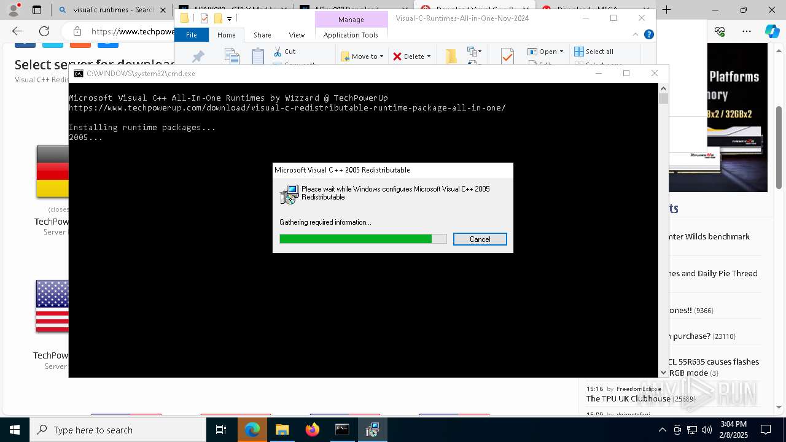Image resolution: width=786 pixels, height=442 pixels.
Task: Click the US flag server thumbnail
Action: (52, 306)
